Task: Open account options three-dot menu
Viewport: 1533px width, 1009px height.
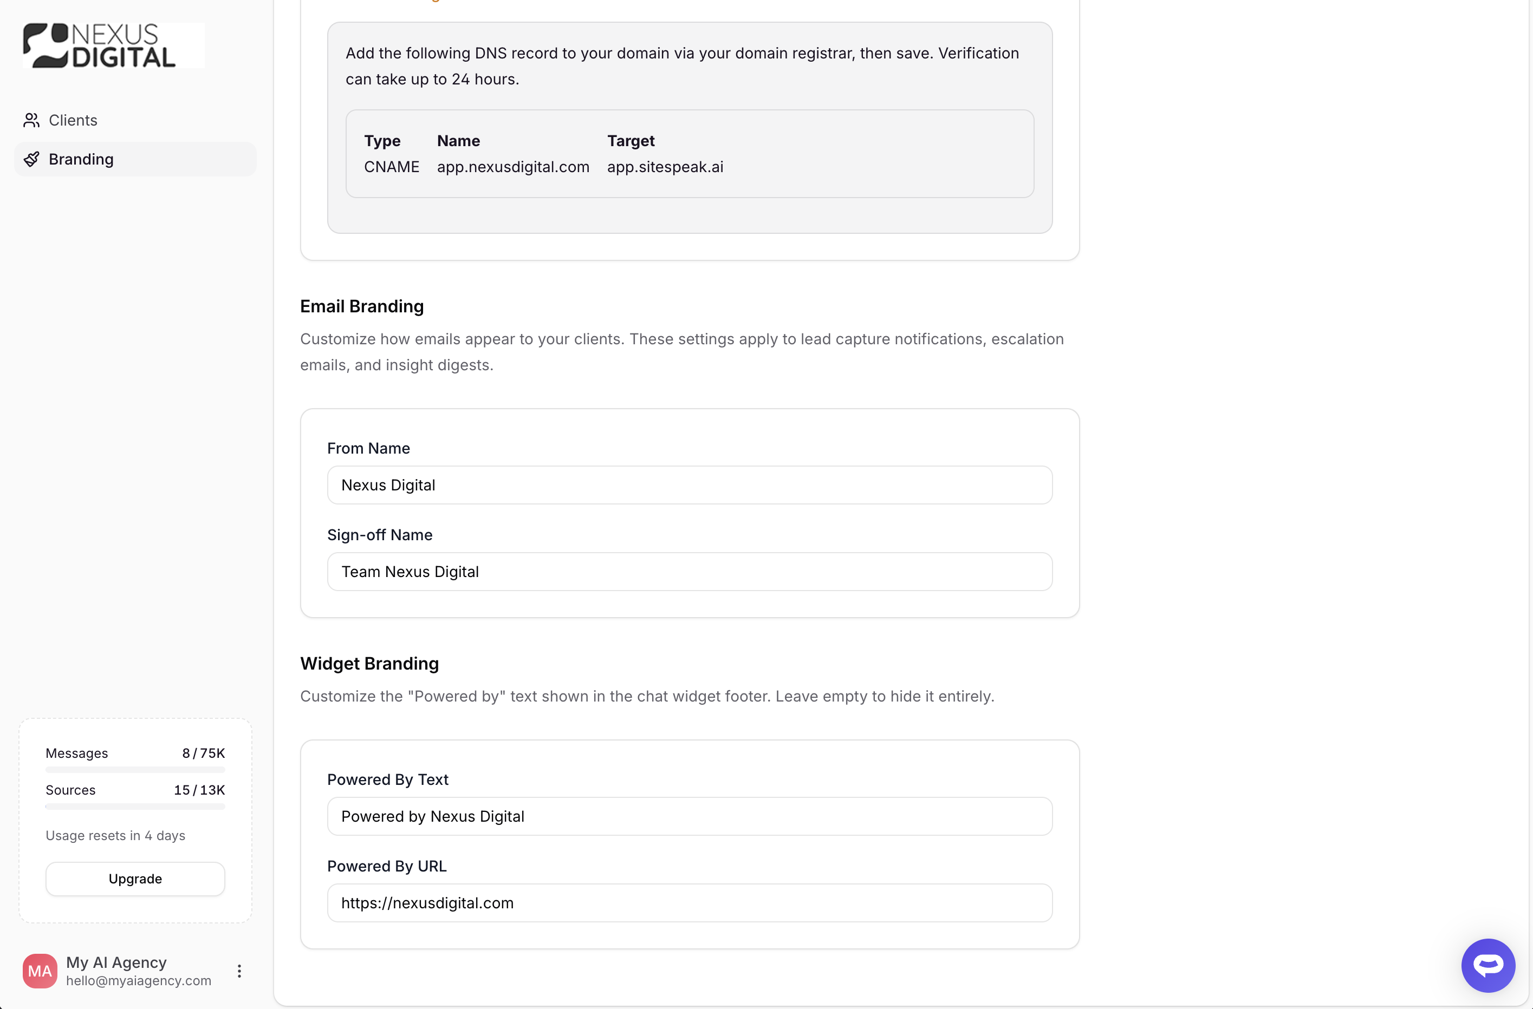Action: pyautogui.click(x=239, y=971)
